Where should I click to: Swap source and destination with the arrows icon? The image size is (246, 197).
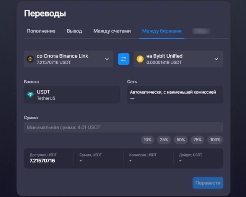[123, 59]
